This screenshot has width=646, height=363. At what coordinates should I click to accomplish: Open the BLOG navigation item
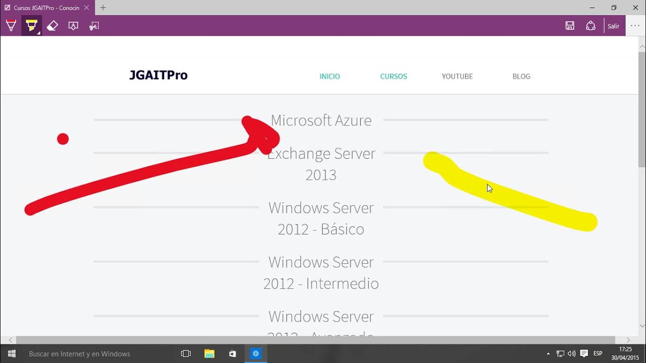tap(521, 77)
